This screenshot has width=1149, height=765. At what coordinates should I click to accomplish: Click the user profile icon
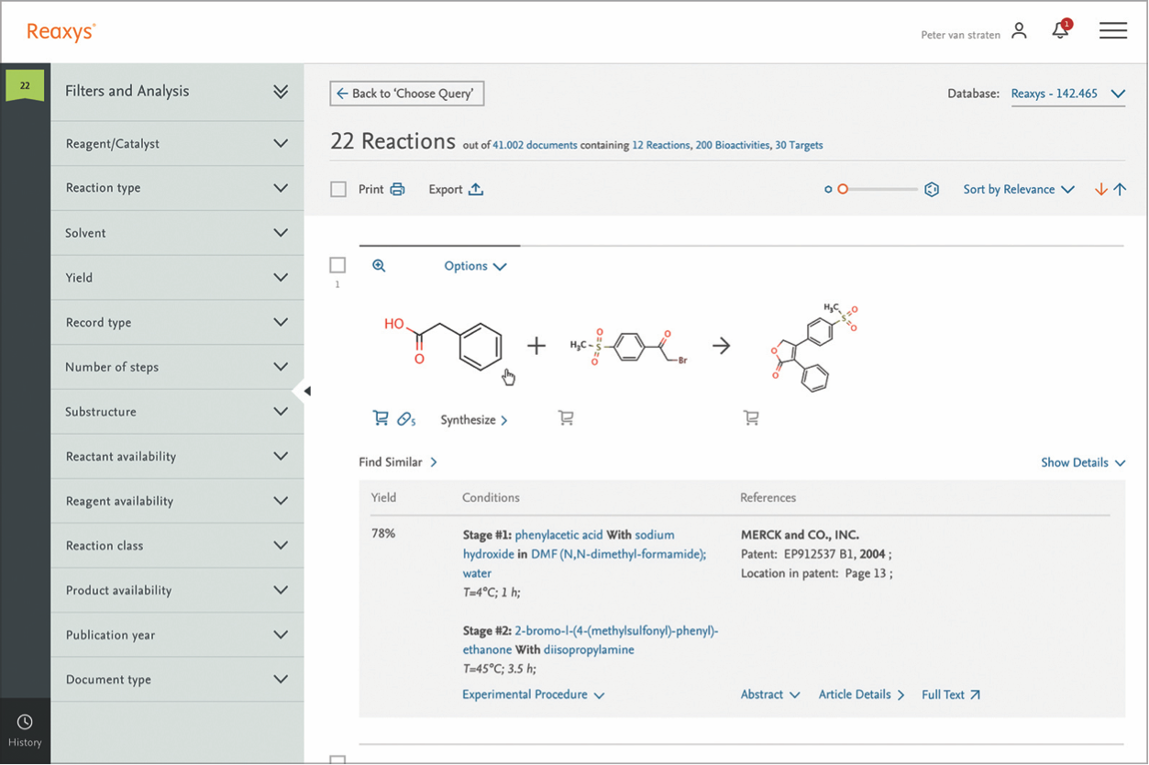[x=1019, y=30]
